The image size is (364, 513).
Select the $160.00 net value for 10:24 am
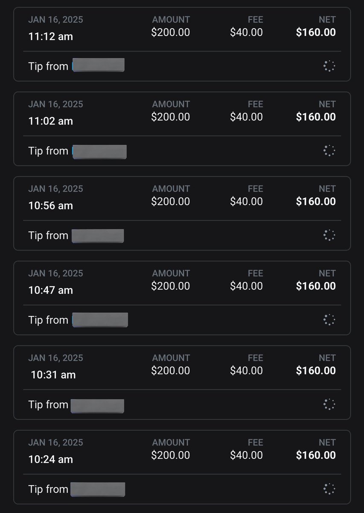coord(316,455)
